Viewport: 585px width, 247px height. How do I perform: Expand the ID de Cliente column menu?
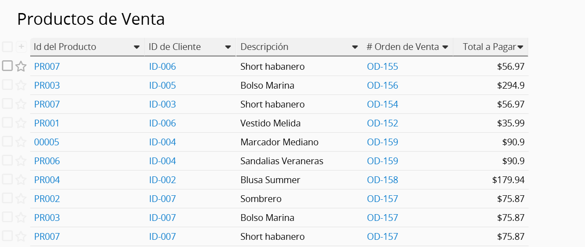point(228,47)
